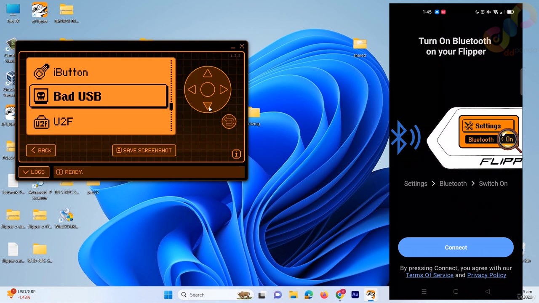
Task: Open Task View from taskbar
Action: tap(261, 295)
